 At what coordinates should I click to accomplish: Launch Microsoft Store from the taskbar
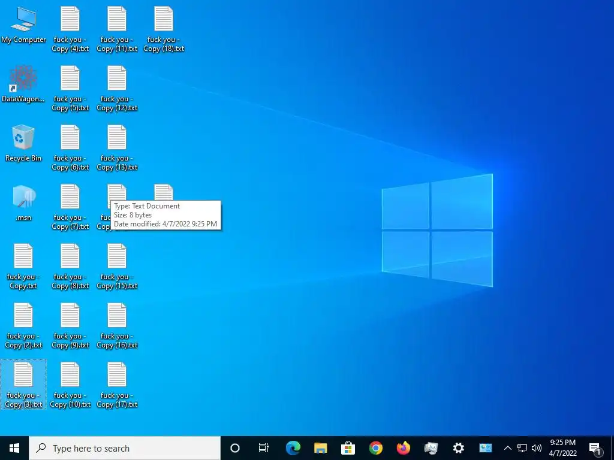tap(348, 448)
